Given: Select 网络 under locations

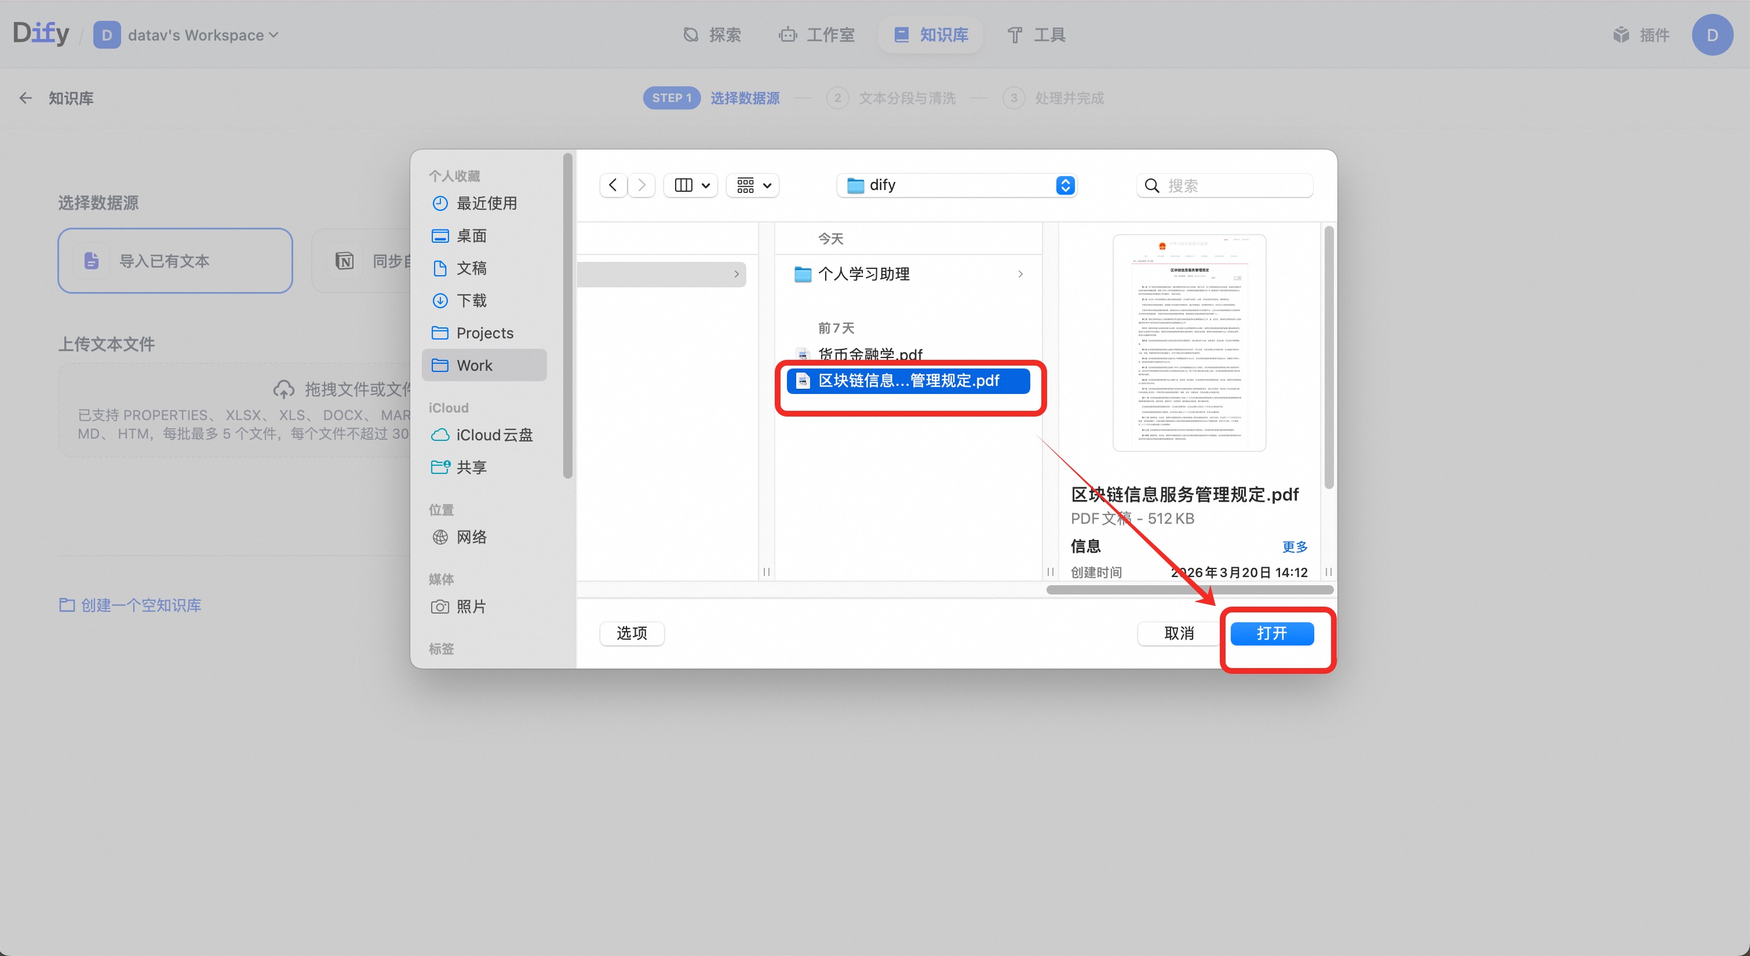Looking at the screenshot, I should click(x=471, y=537).
